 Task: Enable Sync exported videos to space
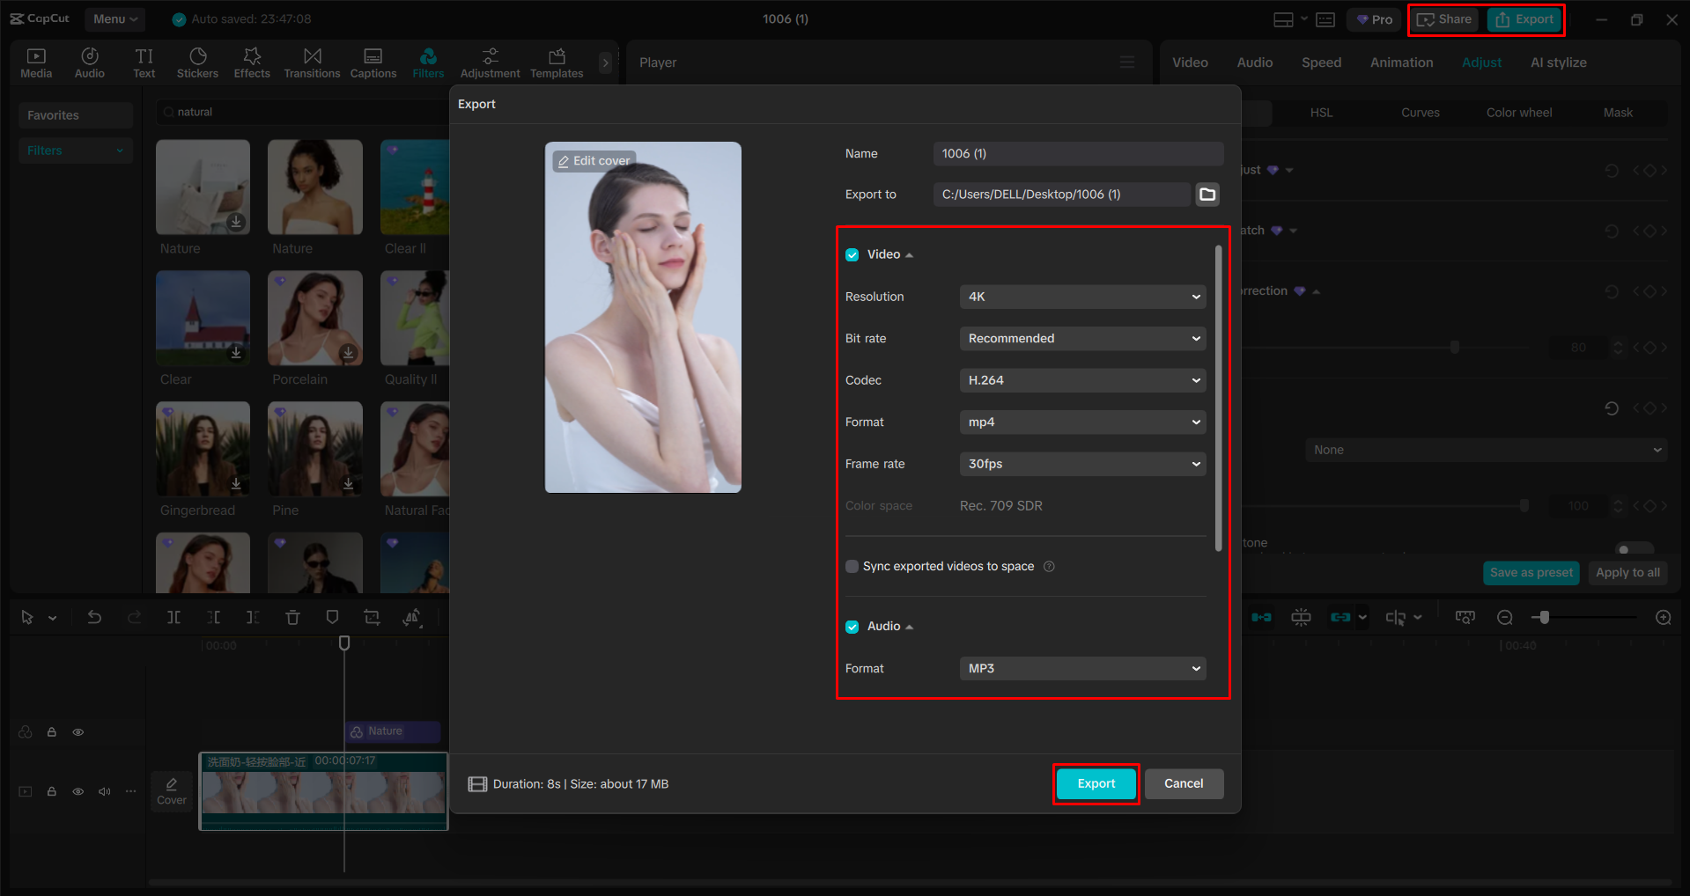click(x=852, y=566)
